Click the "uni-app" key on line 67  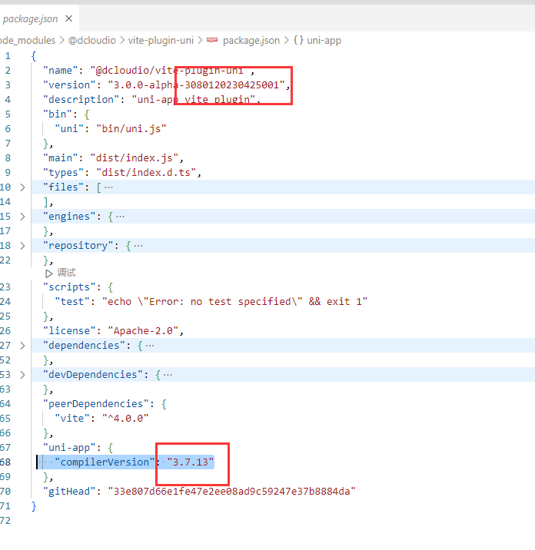click(69, 448)
